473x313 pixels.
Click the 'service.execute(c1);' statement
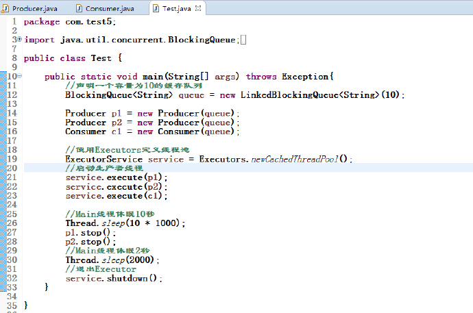117,196
